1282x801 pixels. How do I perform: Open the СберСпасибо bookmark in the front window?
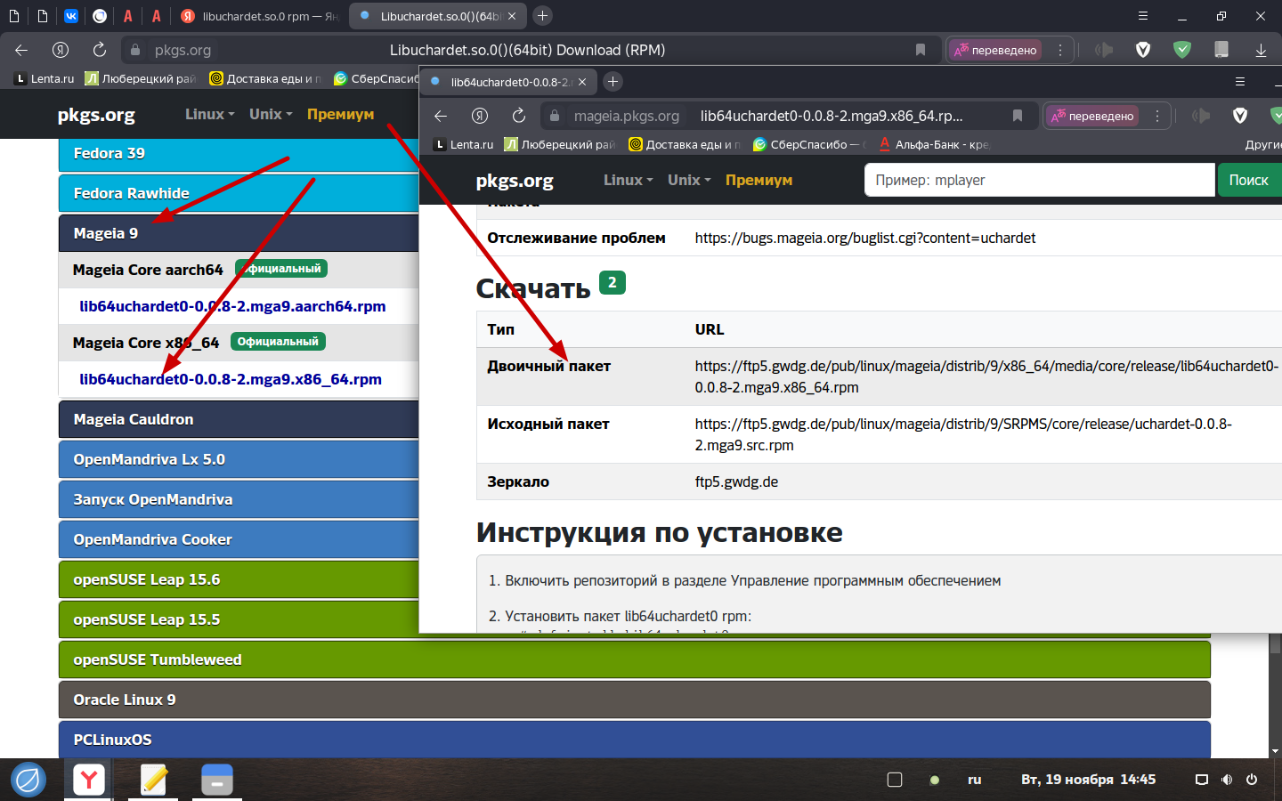click(808, 144)
